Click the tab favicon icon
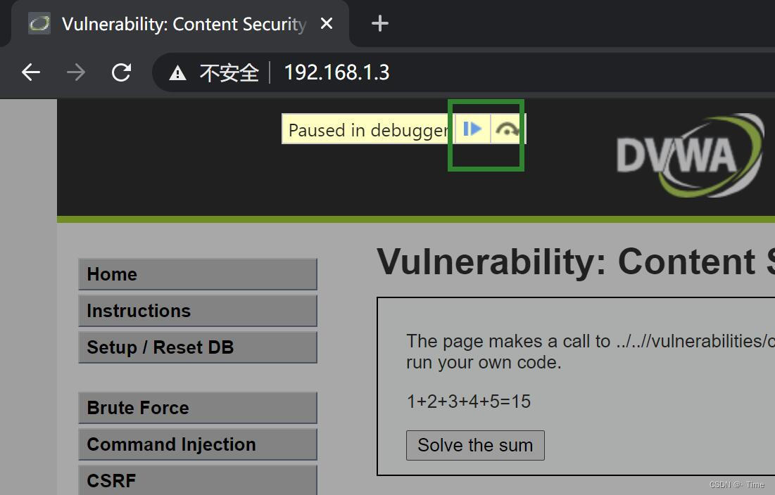The height and width of the screenshot is (495, 775). coord(39,24)
